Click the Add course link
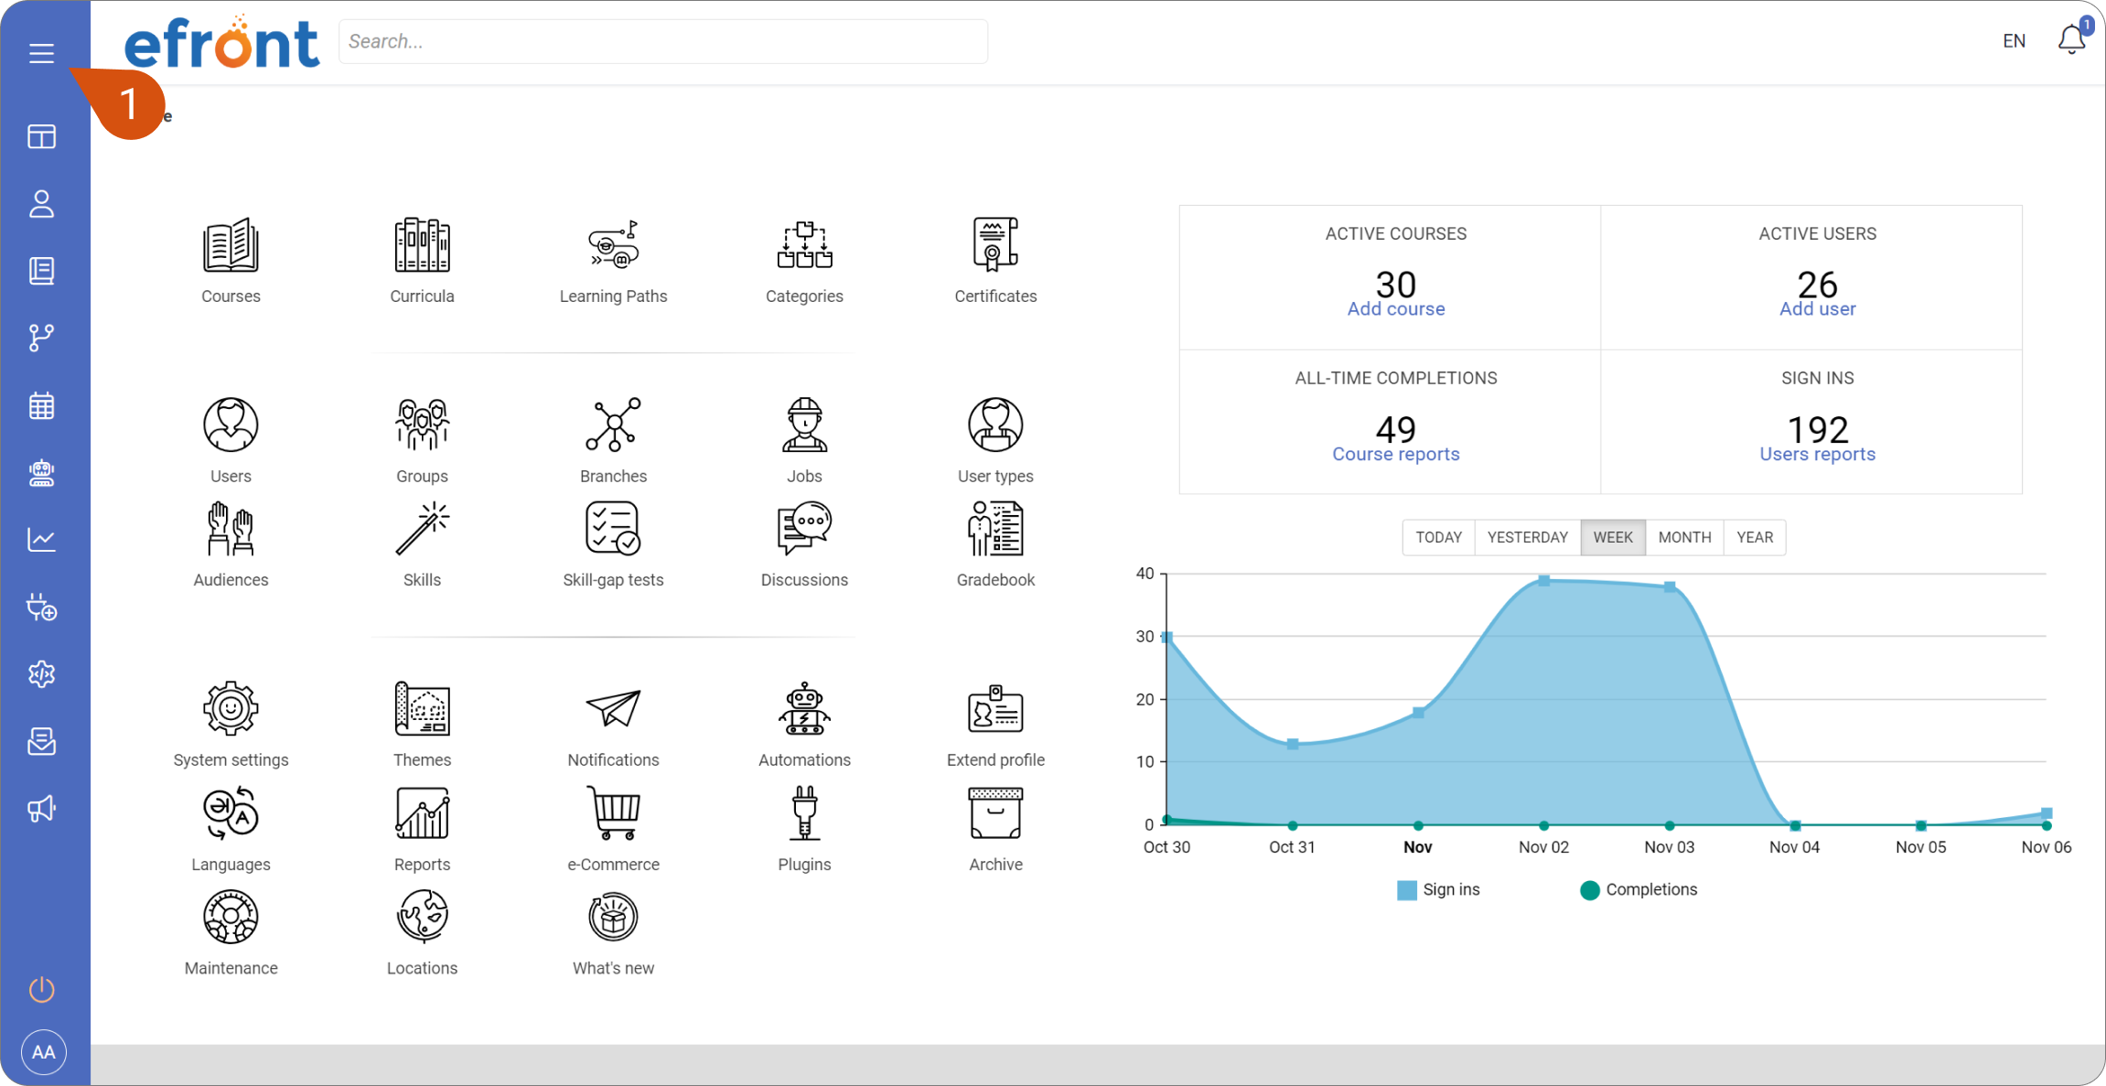This screenshot has height=1086, width=2106. [1394, 308]
